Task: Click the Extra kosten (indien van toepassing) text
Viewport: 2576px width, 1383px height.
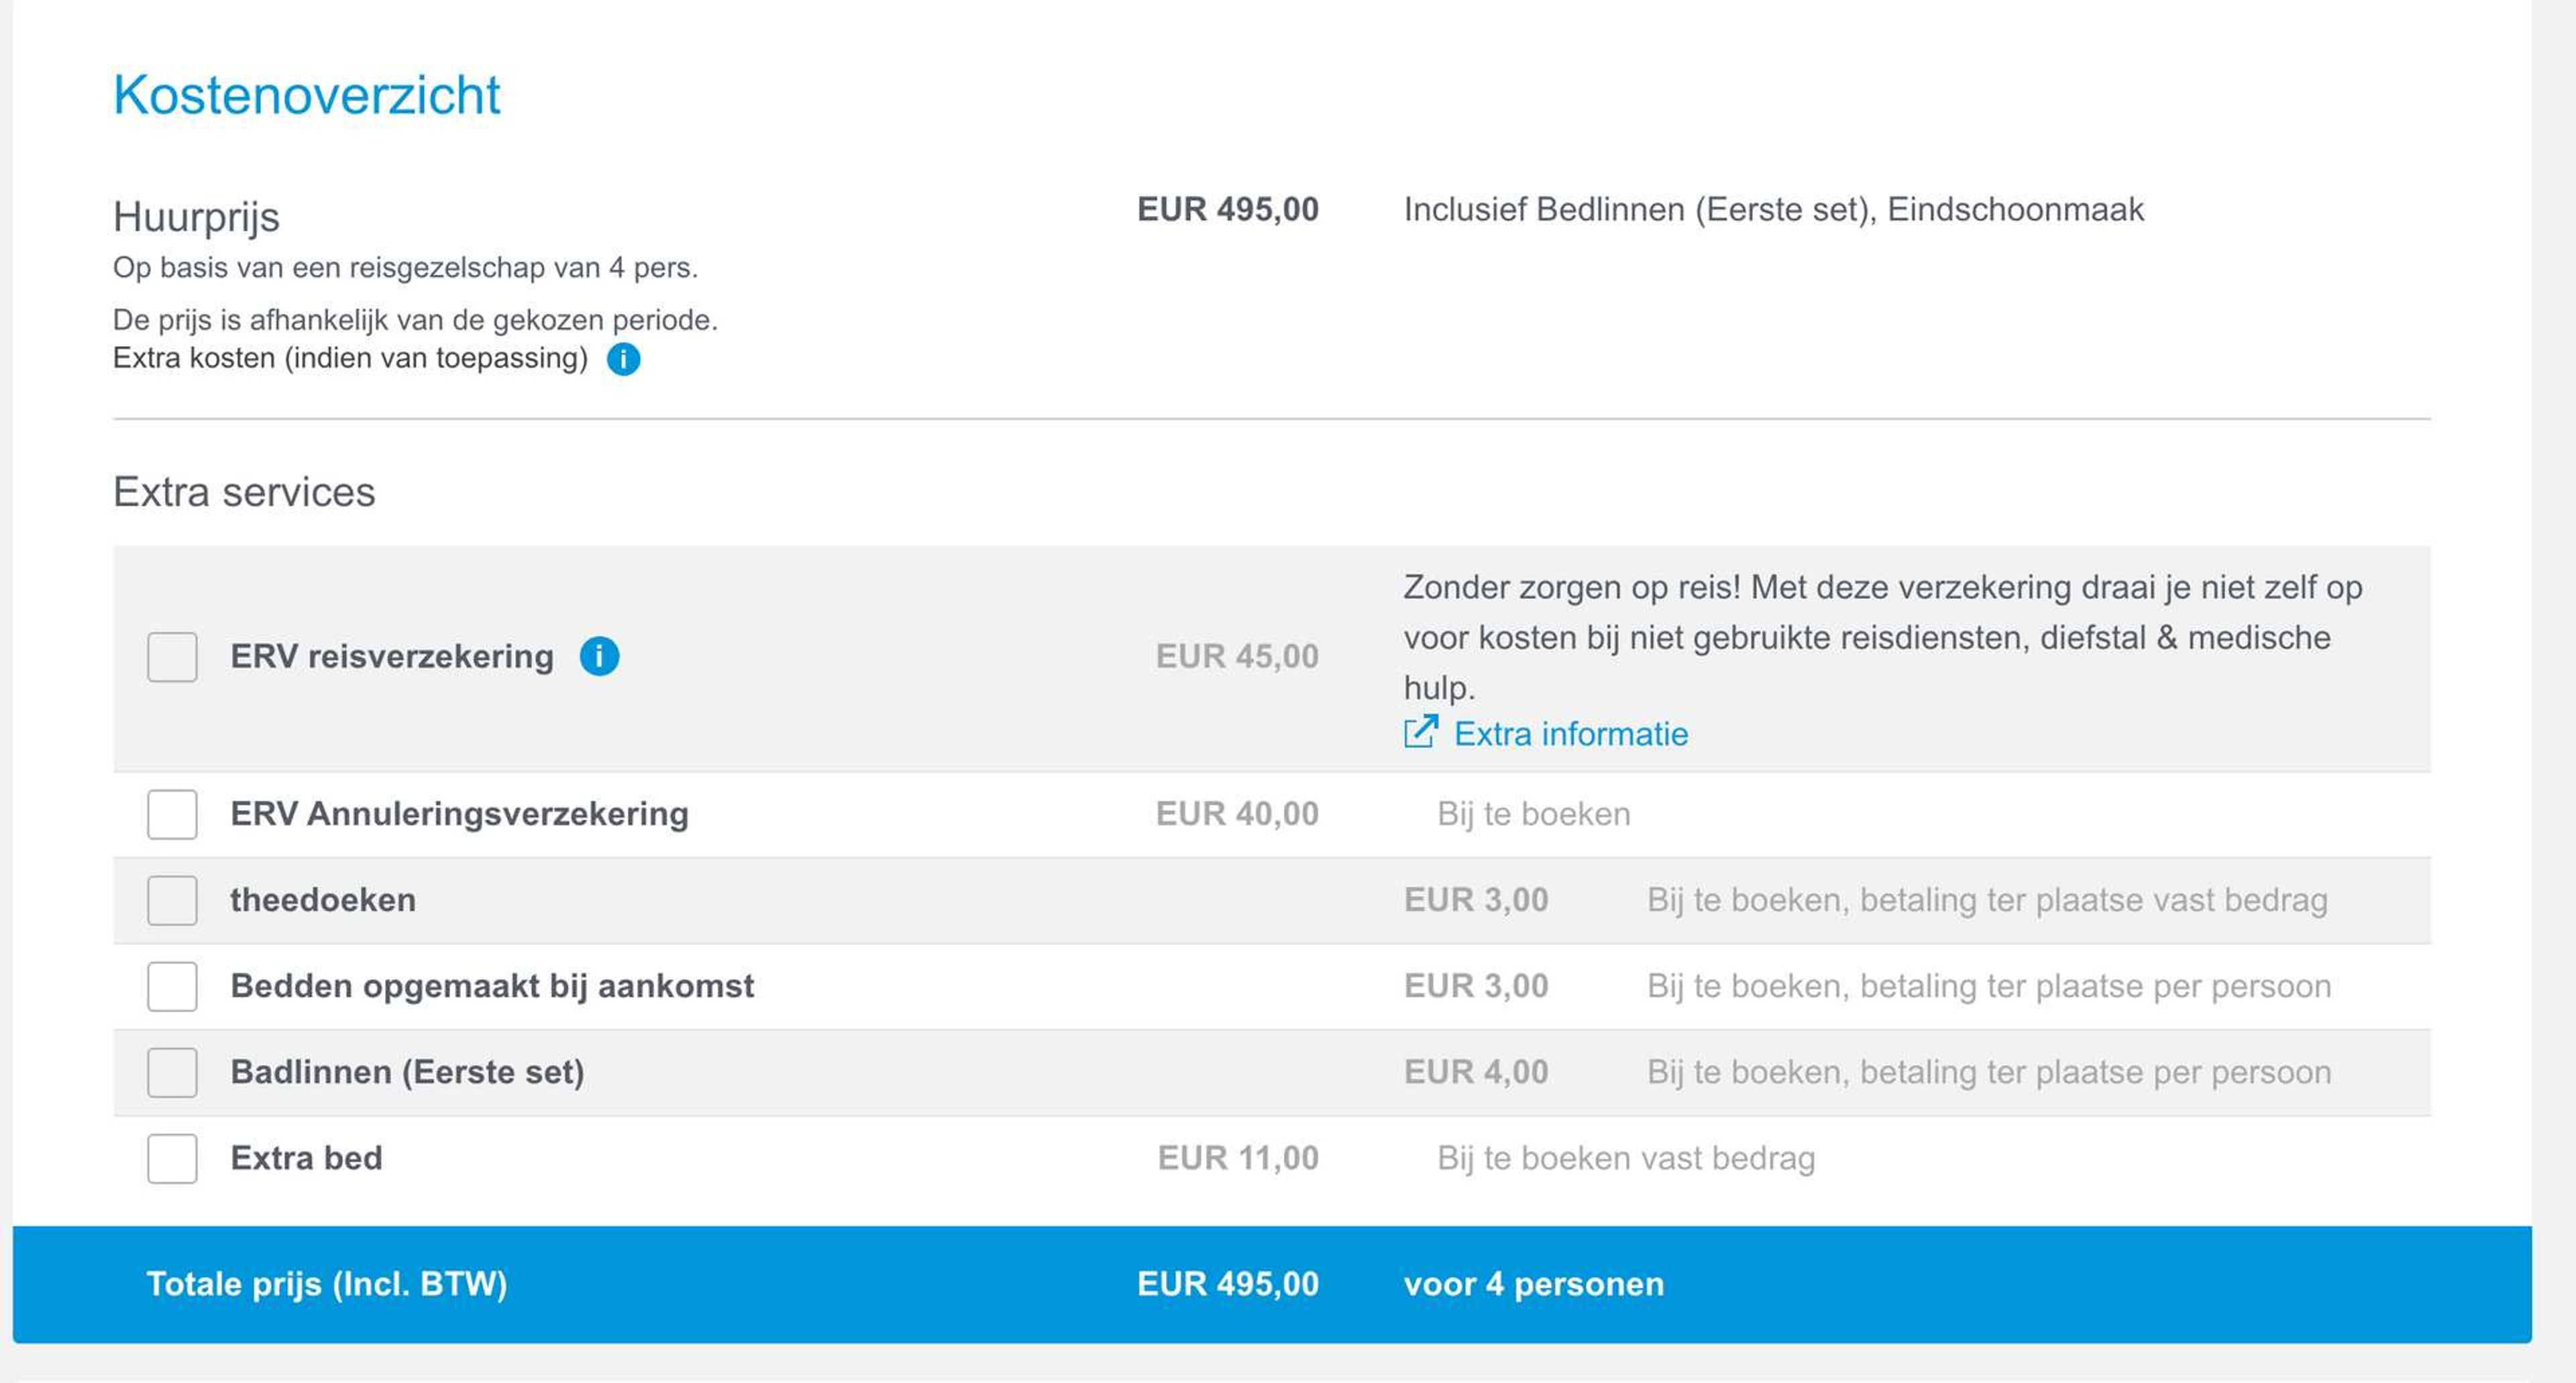Action: [x=350, y=358]
